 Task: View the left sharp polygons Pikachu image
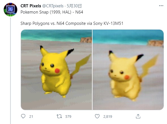56,70
